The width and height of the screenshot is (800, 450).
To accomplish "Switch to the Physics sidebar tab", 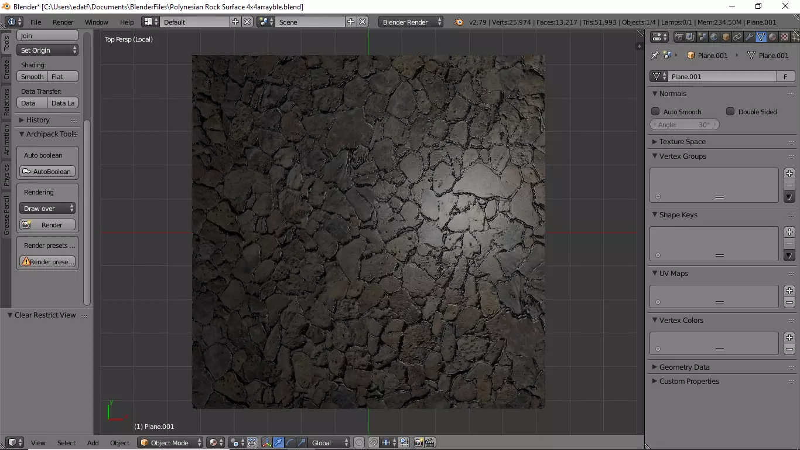I will 6,175.
